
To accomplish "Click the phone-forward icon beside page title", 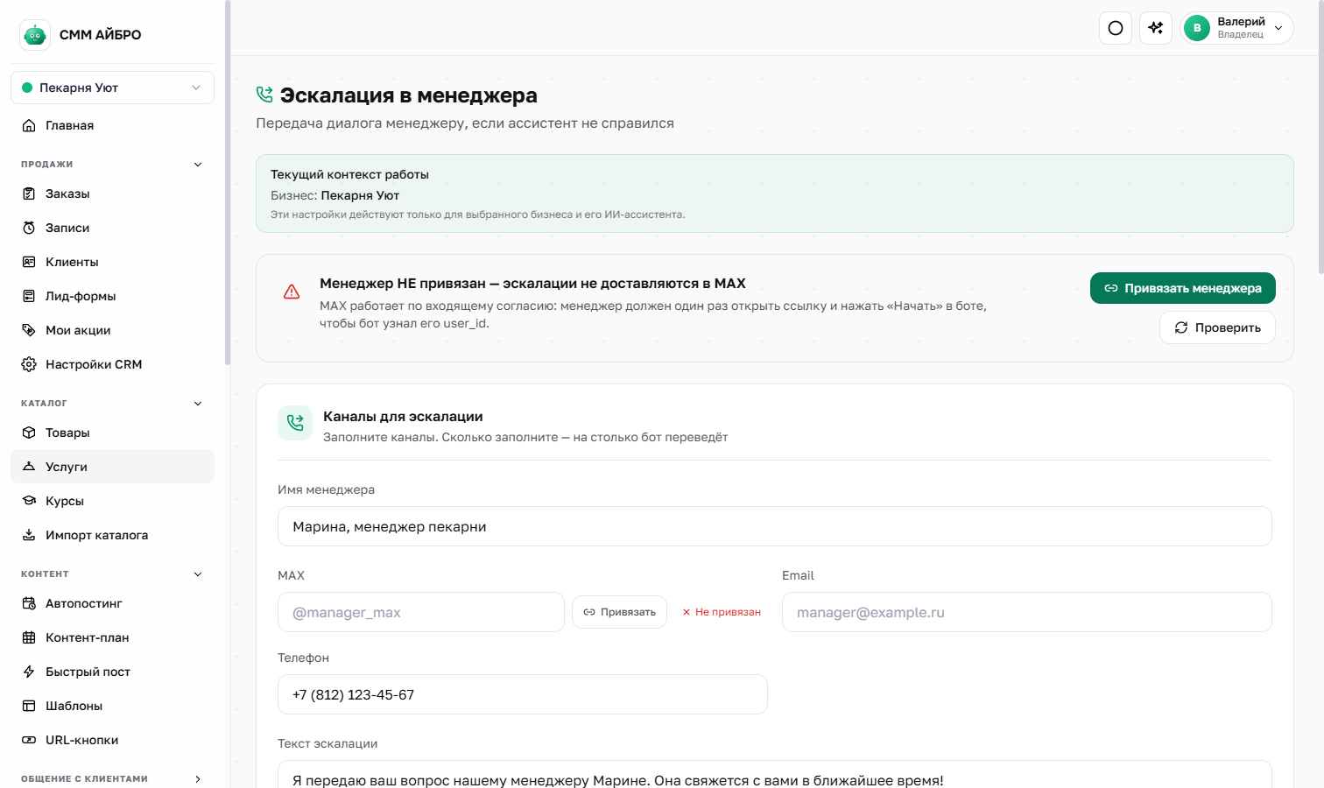I will (x=264, y=95).
